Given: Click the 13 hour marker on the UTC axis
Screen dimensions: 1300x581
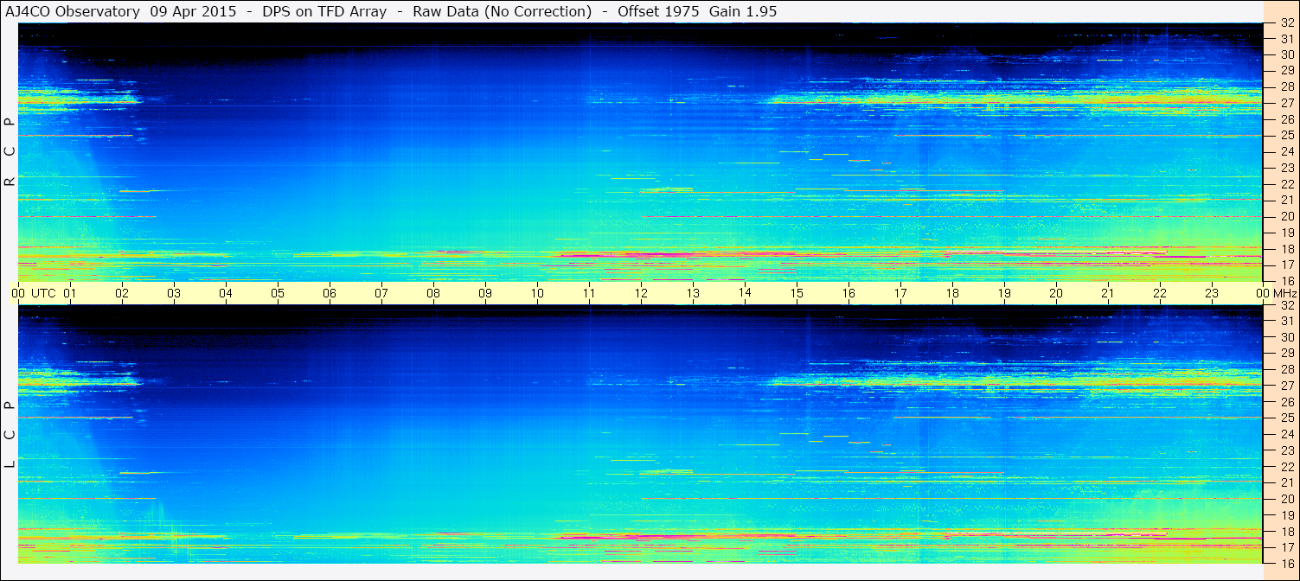Looking at the screenshot, I should (693, 293).
